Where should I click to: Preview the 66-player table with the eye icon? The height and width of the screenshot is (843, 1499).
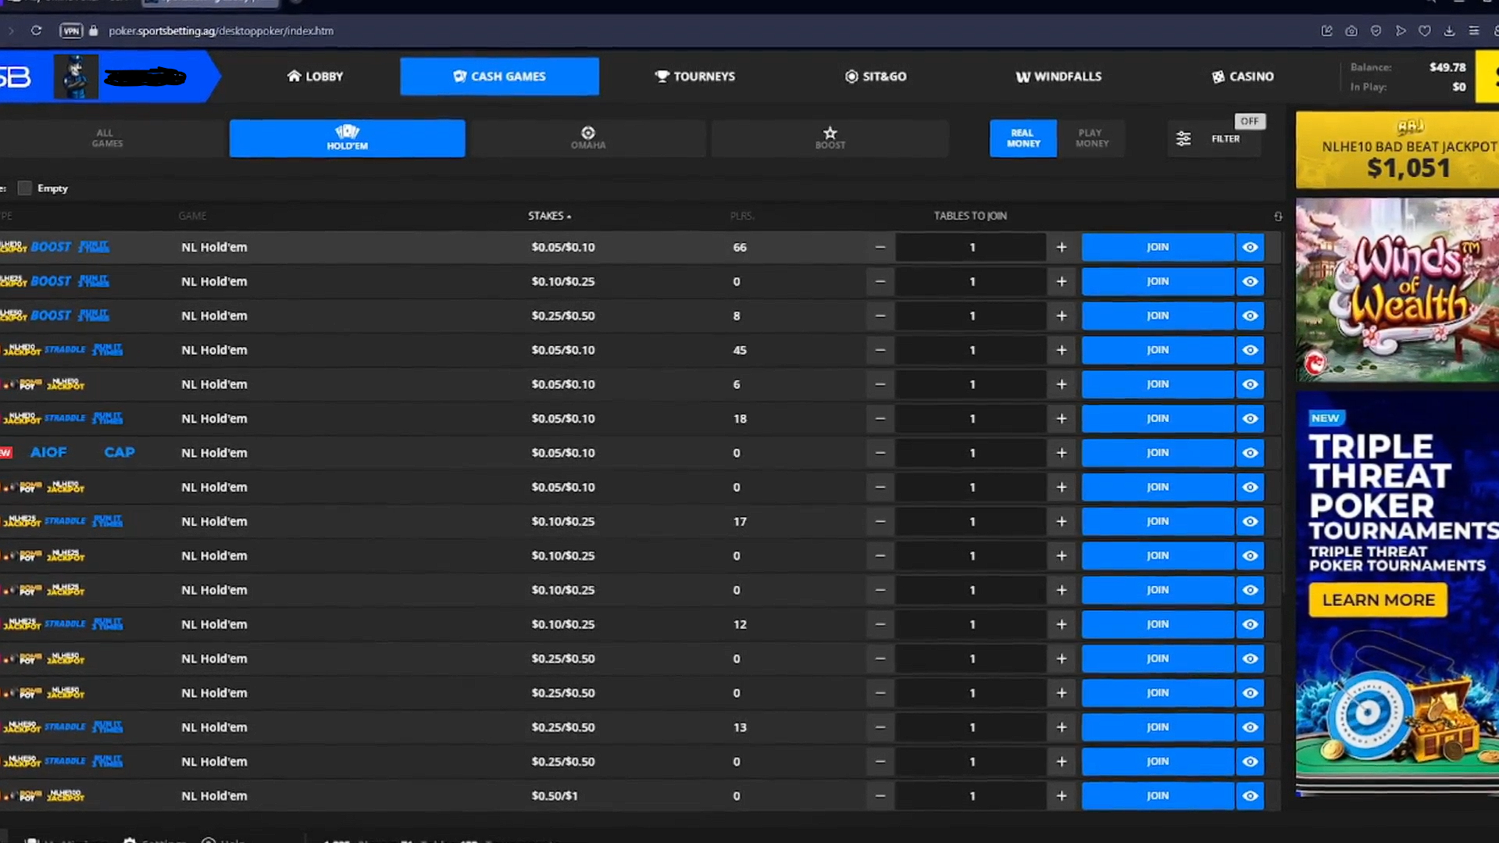click(x=1249, y=247)
